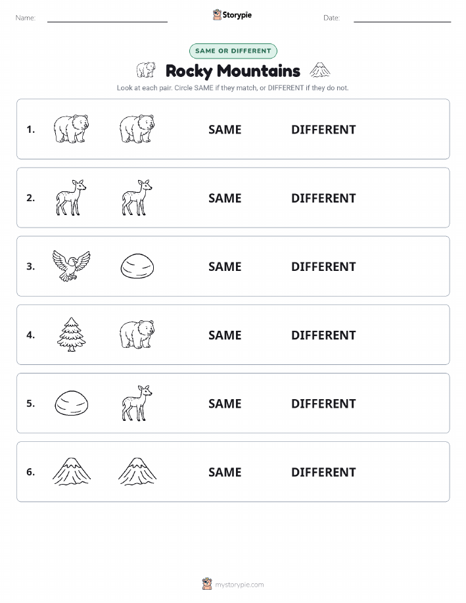Image resolution: width=466 pixels, height=603 pixels.
Task: Click the first mountain picture in row 6
Action: 72,471
